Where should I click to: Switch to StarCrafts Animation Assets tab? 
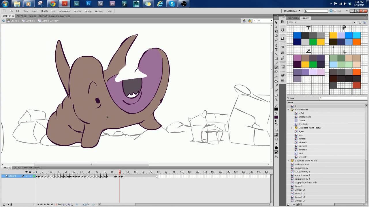[52, 16]
